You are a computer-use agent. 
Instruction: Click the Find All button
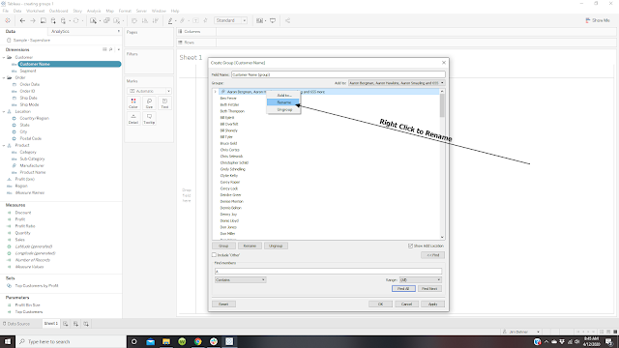(403, 289)
